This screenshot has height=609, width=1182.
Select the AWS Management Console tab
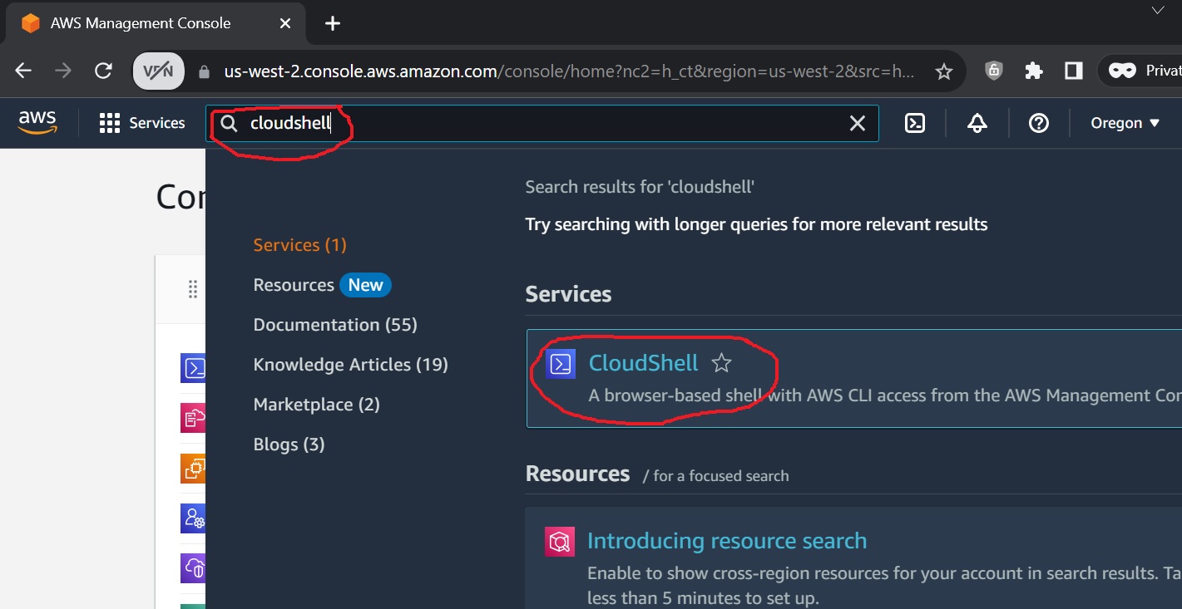click(x=154, y=23)
